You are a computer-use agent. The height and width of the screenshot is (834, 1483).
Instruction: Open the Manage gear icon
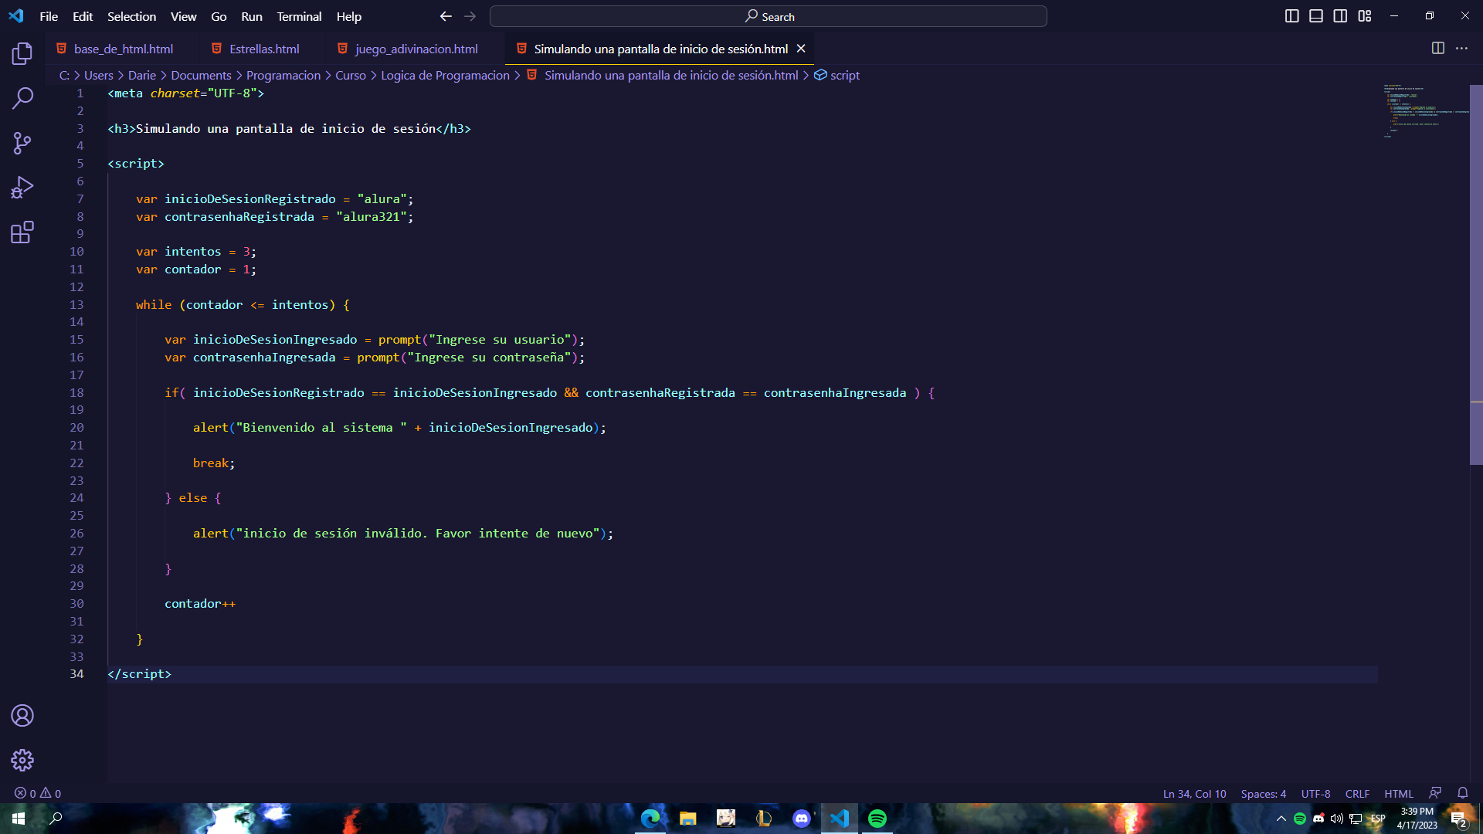[x=22, y=761]
